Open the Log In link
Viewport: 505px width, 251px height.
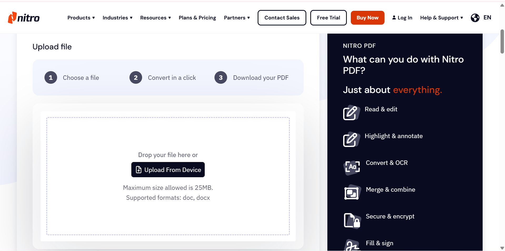[x=402, y=18]
